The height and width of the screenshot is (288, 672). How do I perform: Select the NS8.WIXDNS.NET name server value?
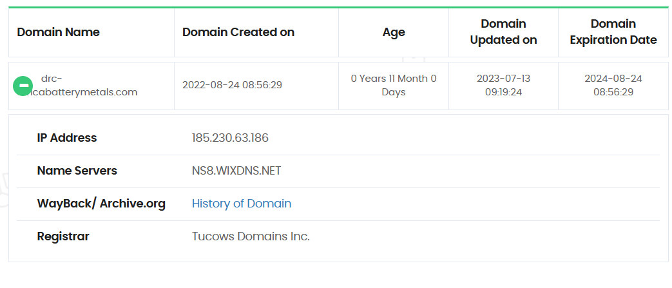236,171
